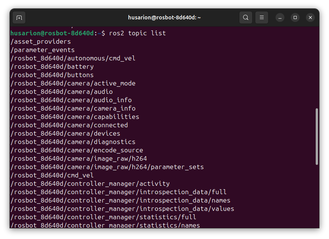Click the camera/diagnostics topic line
The height and width of the screenshot is (239, 329).
[x=73, y=142]
